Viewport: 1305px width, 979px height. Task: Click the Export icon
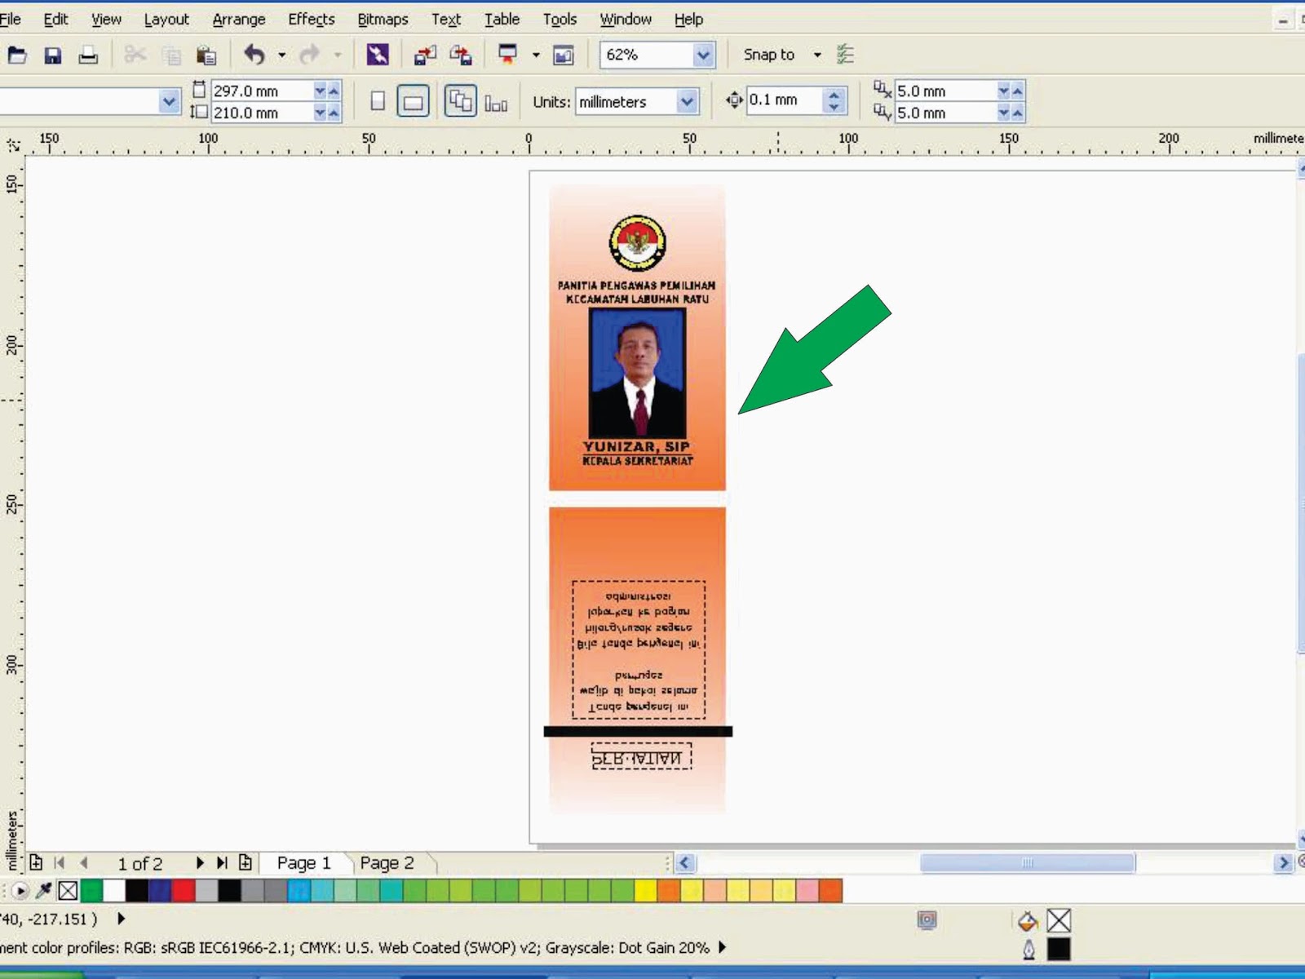tap(462, 55)
